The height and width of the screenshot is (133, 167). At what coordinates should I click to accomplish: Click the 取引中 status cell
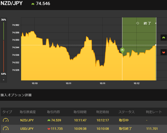tap(124, 120)
